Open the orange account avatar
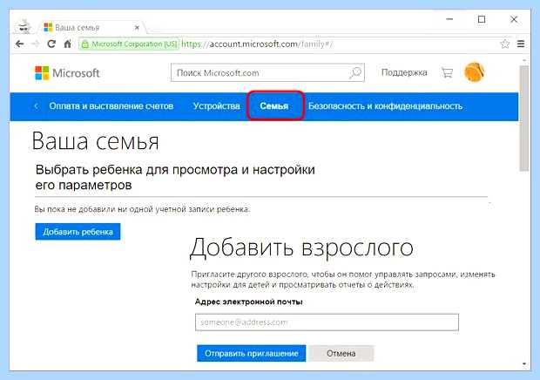This screenshot has width=540, height=380. pyautogui.click(x=474, y=72)
